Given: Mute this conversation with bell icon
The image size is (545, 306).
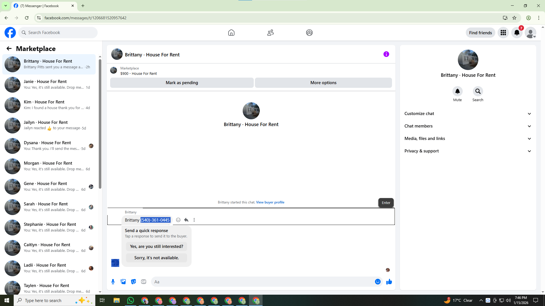Looking at the screenshot, I should pos(457,91).
